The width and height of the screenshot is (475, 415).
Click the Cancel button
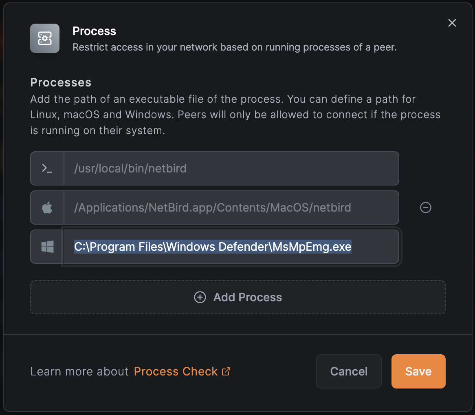click(348, 371)
